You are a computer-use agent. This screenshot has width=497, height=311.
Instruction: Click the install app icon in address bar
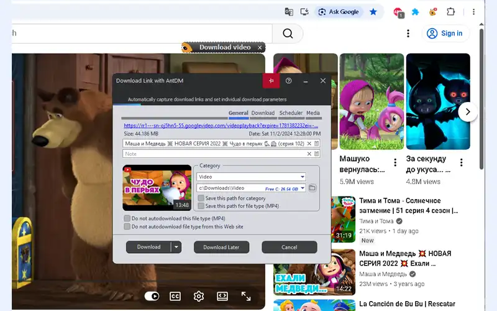tap(304, 12)
